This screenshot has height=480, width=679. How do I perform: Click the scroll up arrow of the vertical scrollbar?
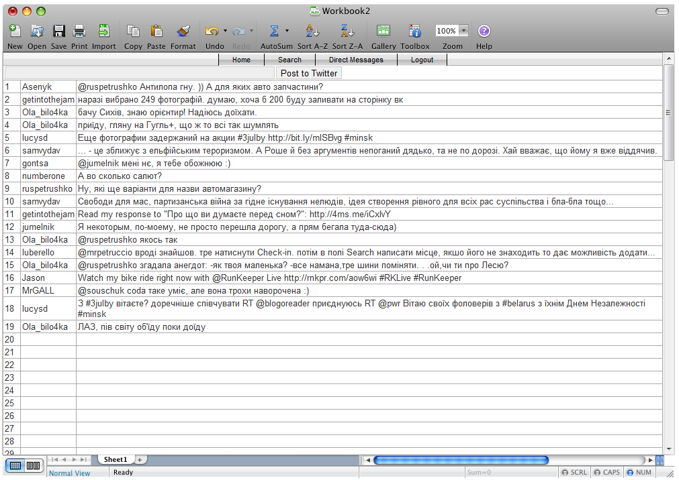pyautogui.click(x=669, y=58)
